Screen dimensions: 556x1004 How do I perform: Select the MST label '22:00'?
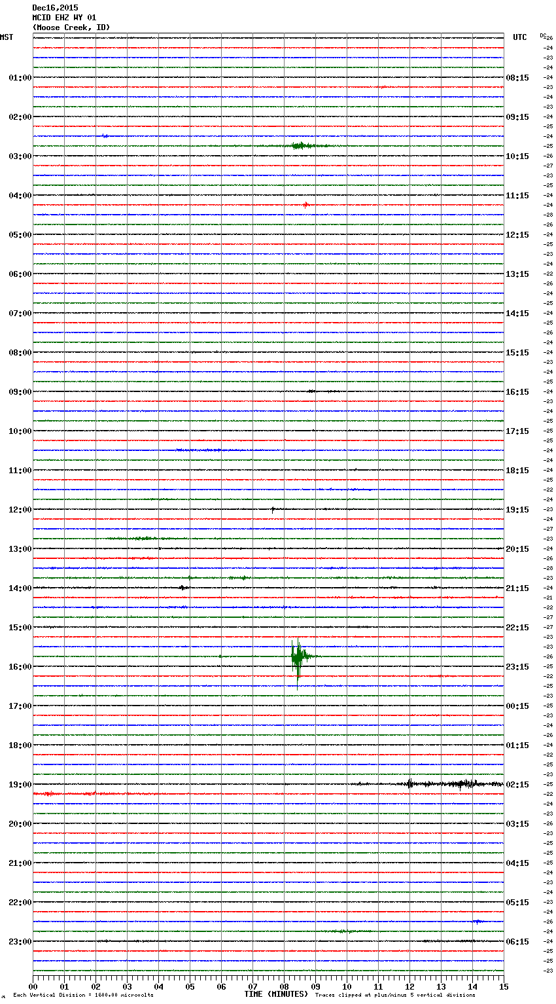(20, 903)
